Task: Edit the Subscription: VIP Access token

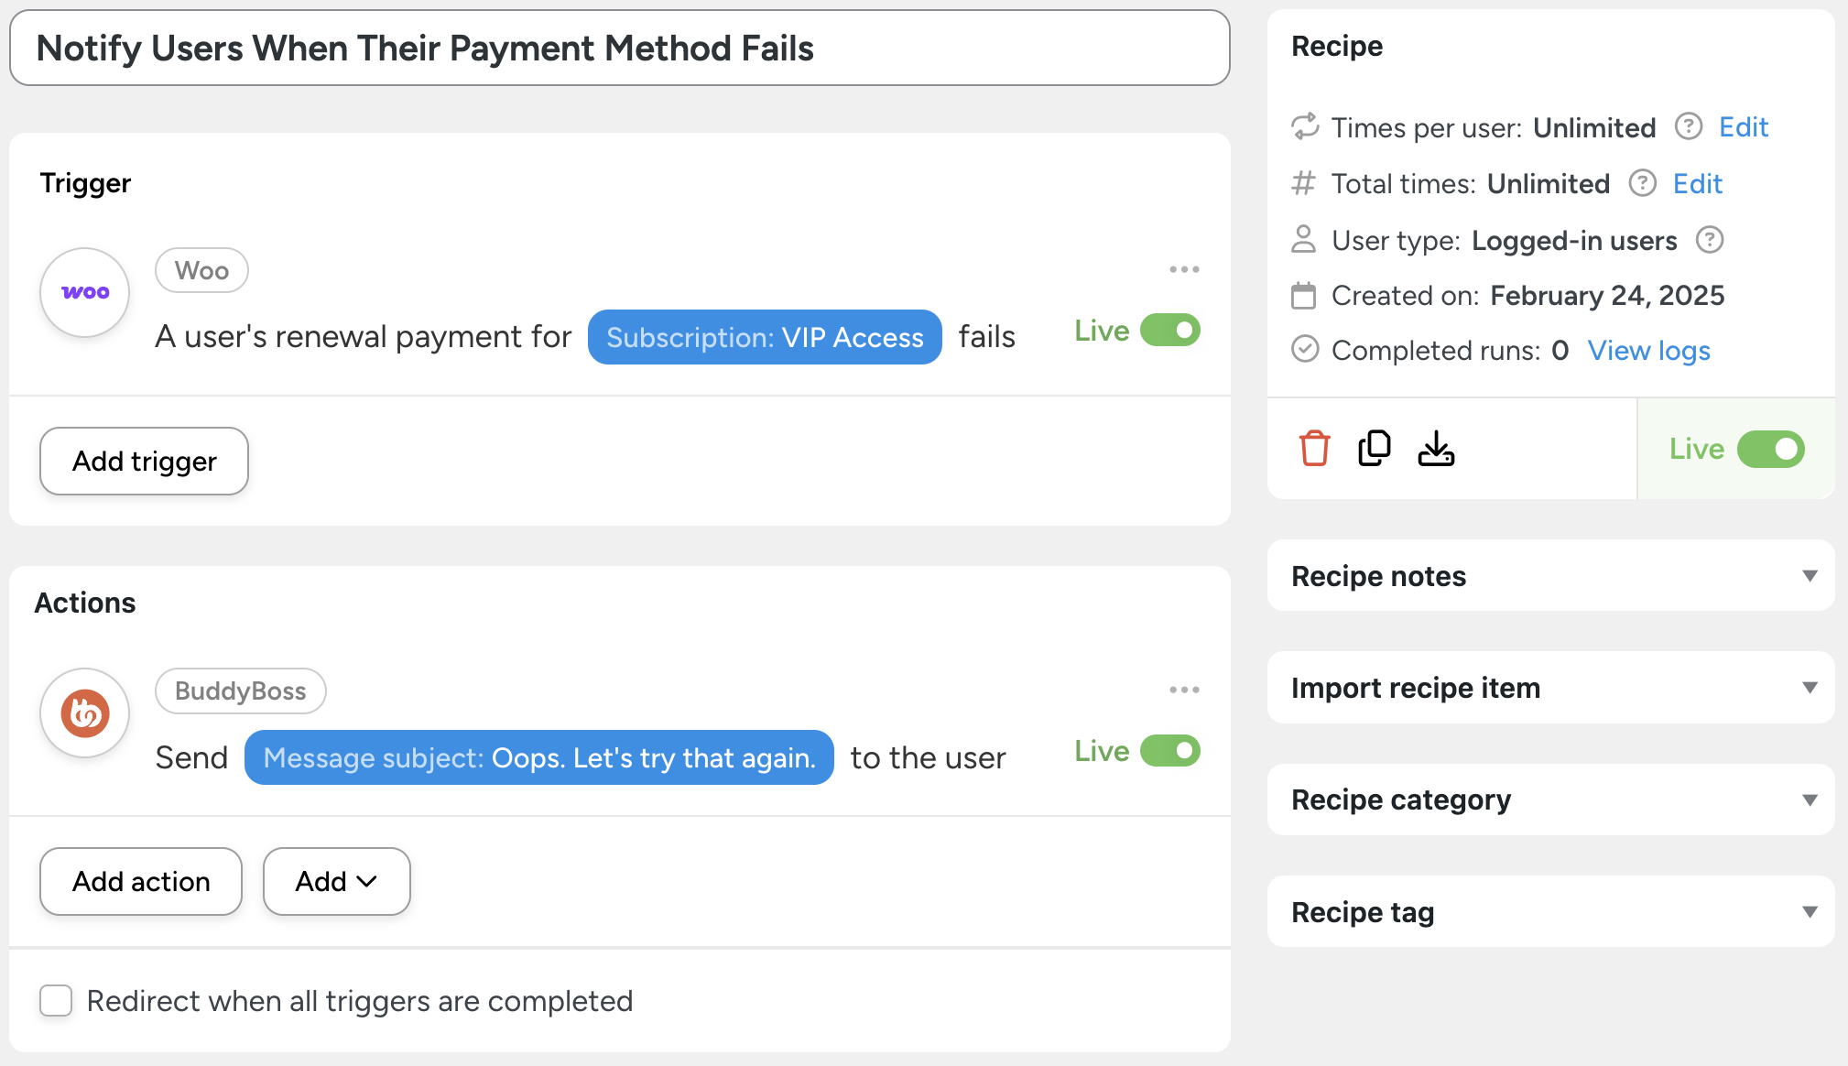Action: pyautogui.click(x=765, y=337)
